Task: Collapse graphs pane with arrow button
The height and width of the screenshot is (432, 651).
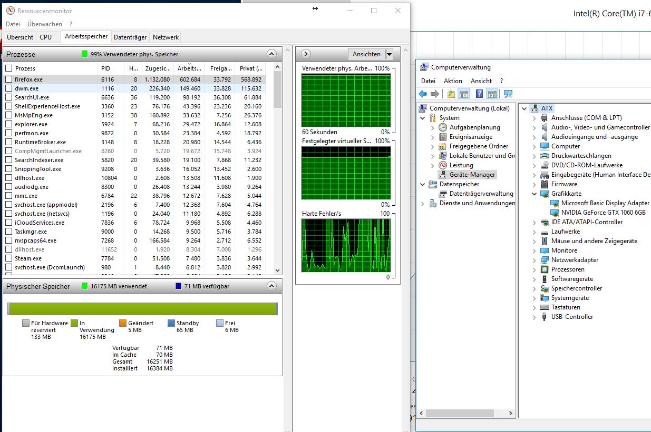Action: [306, 54]
